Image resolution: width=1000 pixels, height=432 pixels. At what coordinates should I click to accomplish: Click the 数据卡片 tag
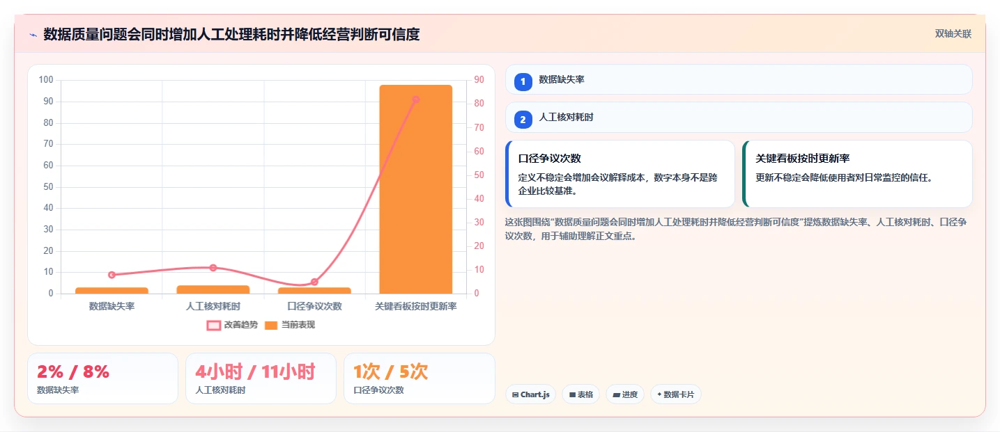pyautogui.click(x=676, y=394)
